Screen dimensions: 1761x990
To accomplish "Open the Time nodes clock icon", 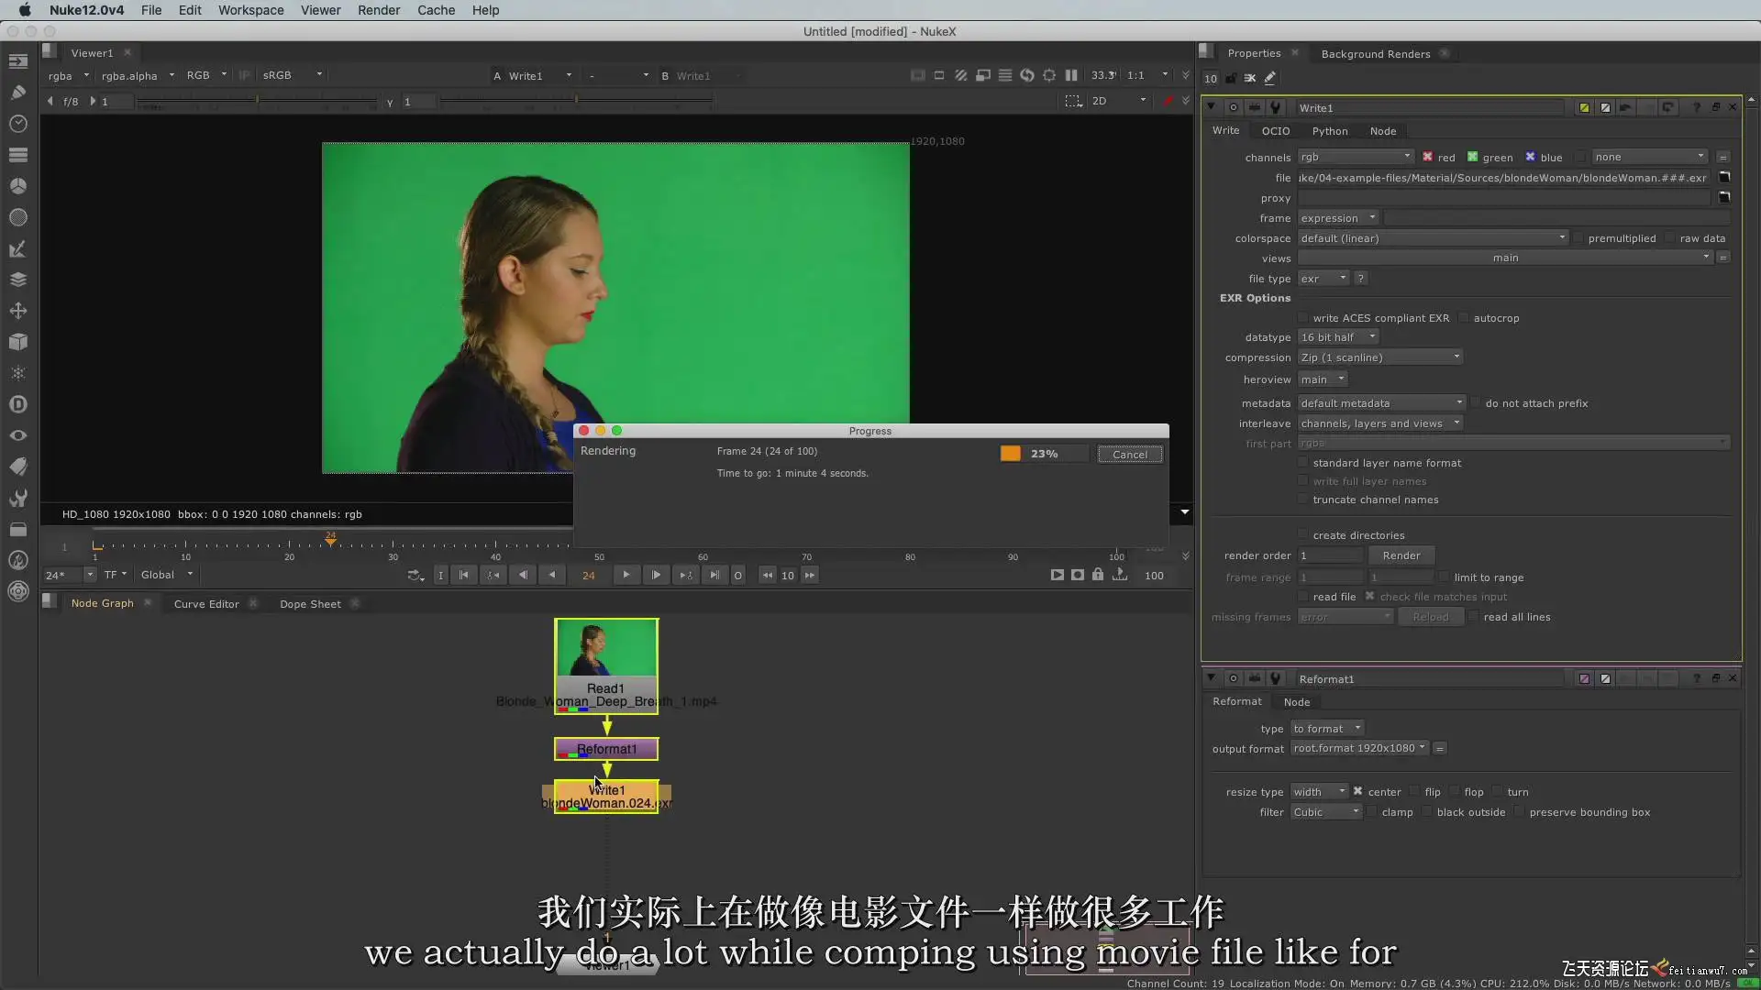I will [18, 124].
